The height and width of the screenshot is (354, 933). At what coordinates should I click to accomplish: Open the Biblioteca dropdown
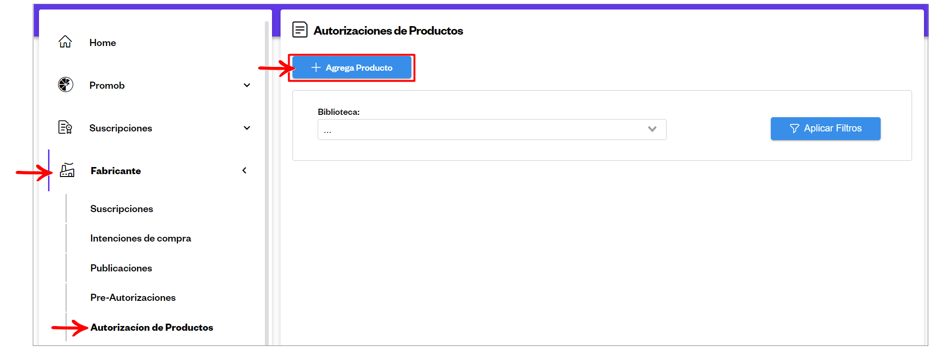[492, 130]
